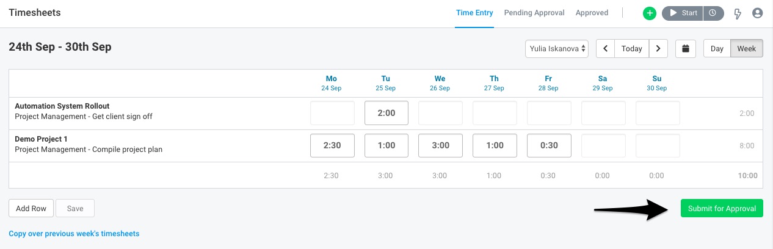Viewport: 773px width, 249px height.
Task: Click Submit for Approval button
Action: (722, 209)
